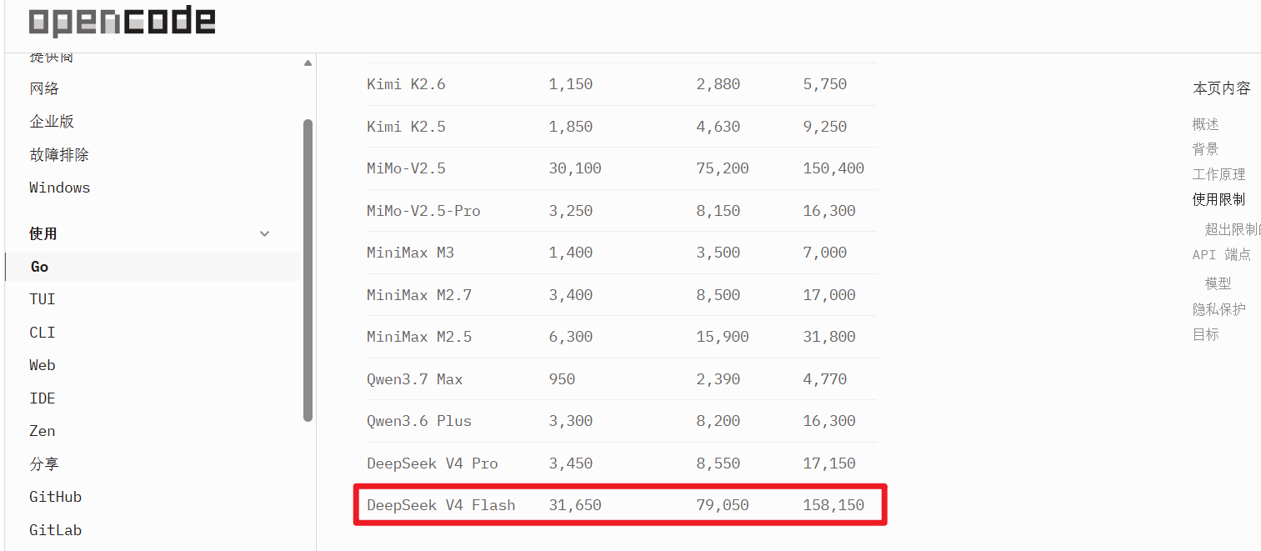Jump to 隐私保护 section
Viewport: 1261px width, 551px height.
1218,309
